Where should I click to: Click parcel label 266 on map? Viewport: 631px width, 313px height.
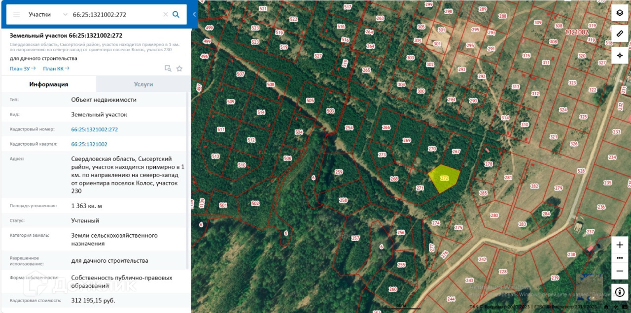tap(386, 127)
